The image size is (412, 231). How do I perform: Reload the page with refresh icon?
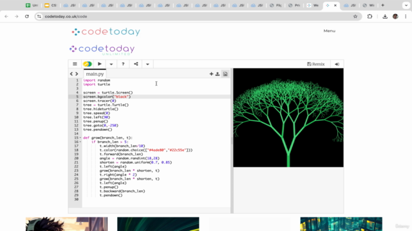[x=27, y=16]
